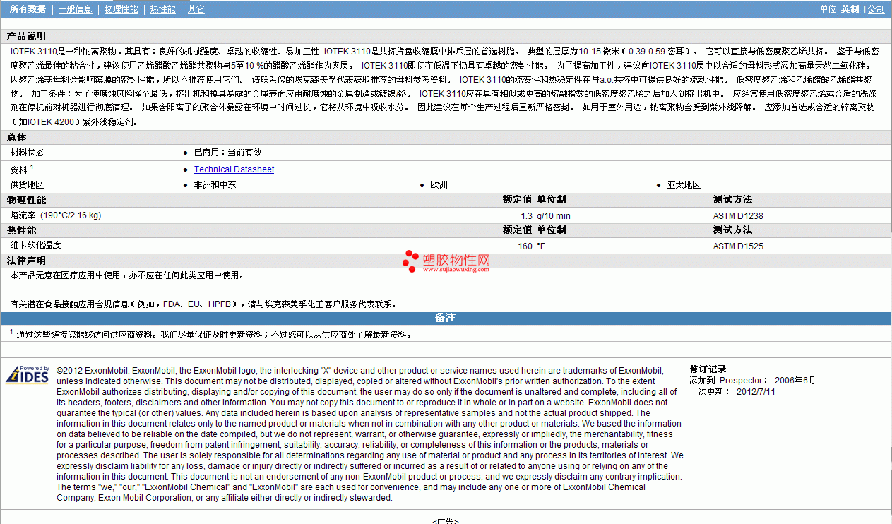Switch units to 英制
Viewport: 892px width, 524px height.
point(850,9)
